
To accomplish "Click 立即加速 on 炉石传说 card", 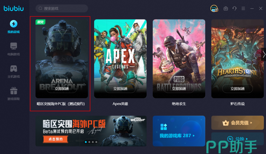I will (237, 88).
